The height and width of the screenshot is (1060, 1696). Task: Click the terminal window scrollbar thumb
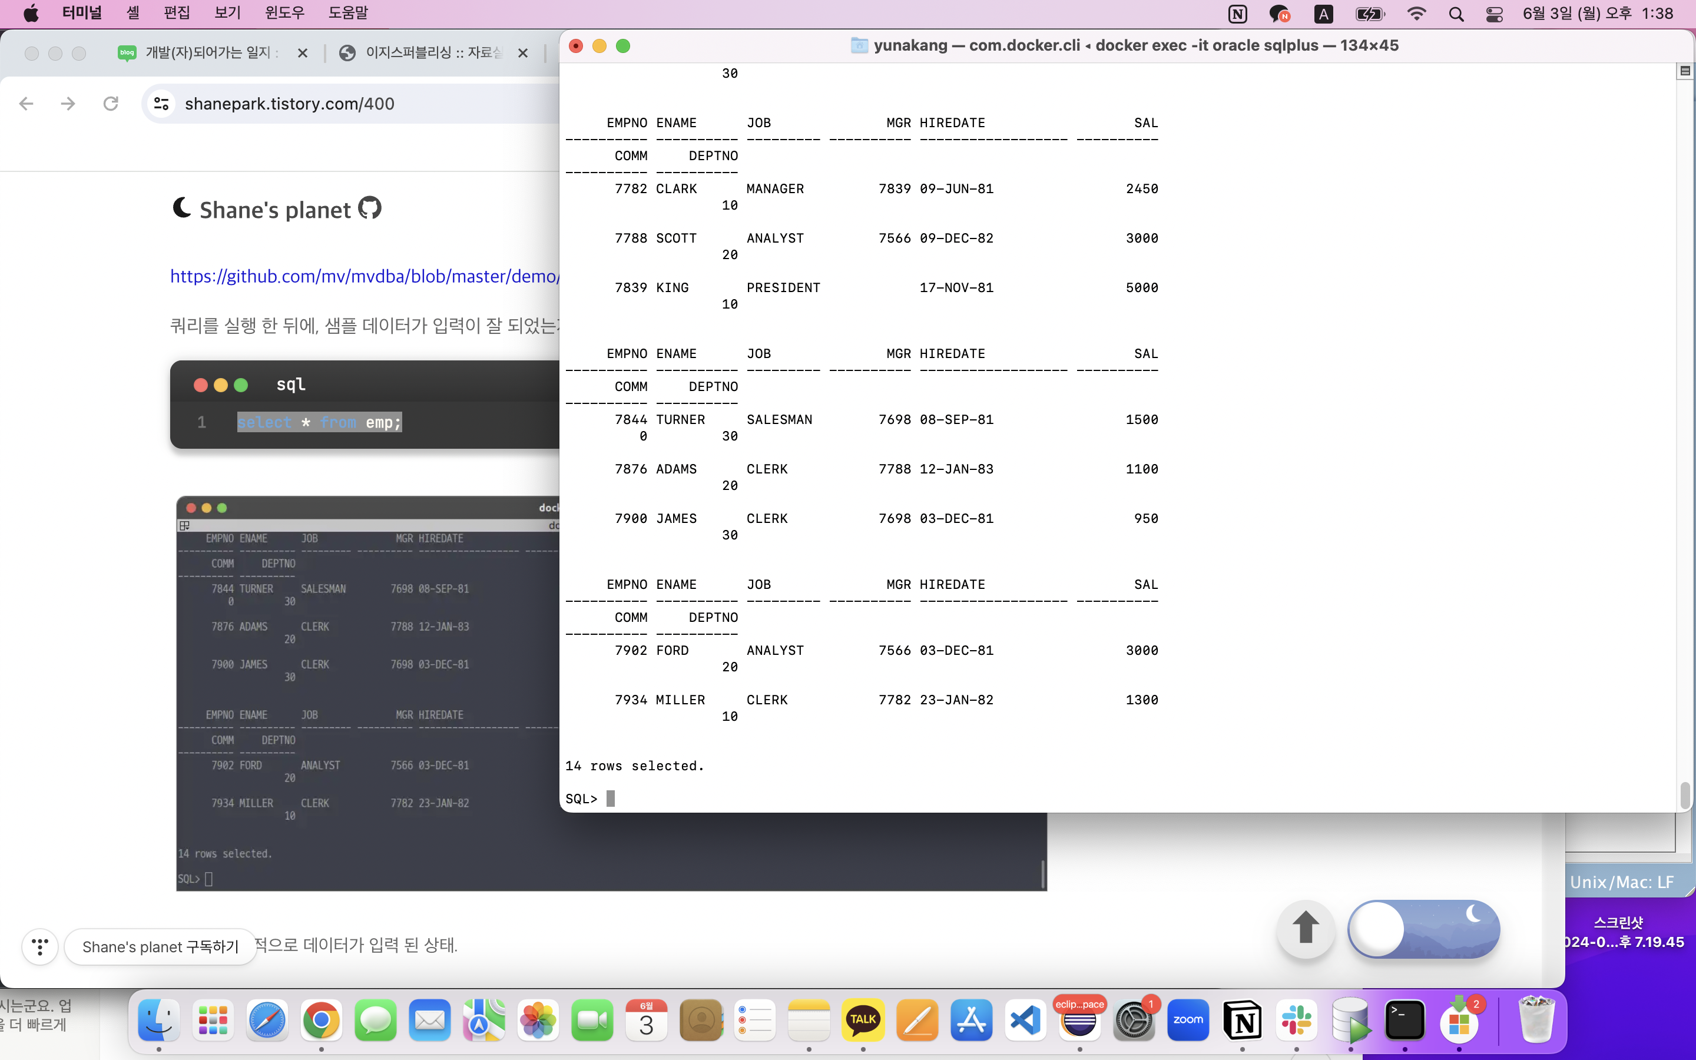[1685, 795]
